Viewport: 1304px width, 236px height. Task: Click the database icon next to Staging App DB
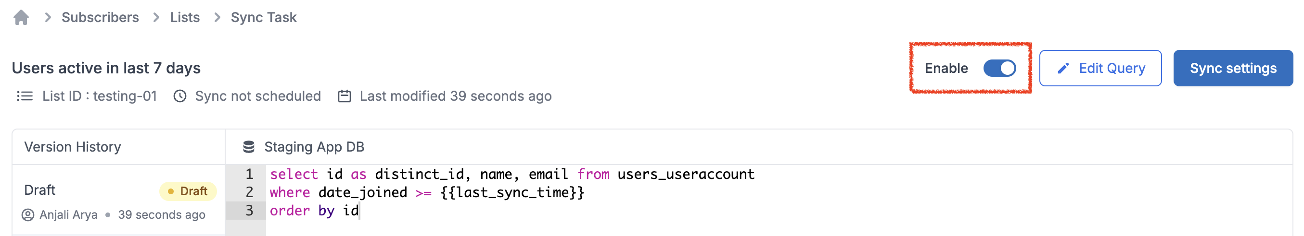(x=249, y=147)
